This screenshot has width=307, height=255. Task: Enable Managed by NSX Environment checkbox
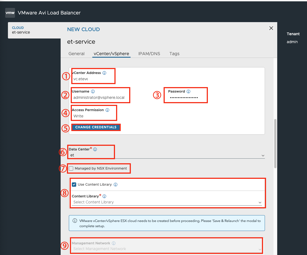pyautogui.click(x=71, y=168)
